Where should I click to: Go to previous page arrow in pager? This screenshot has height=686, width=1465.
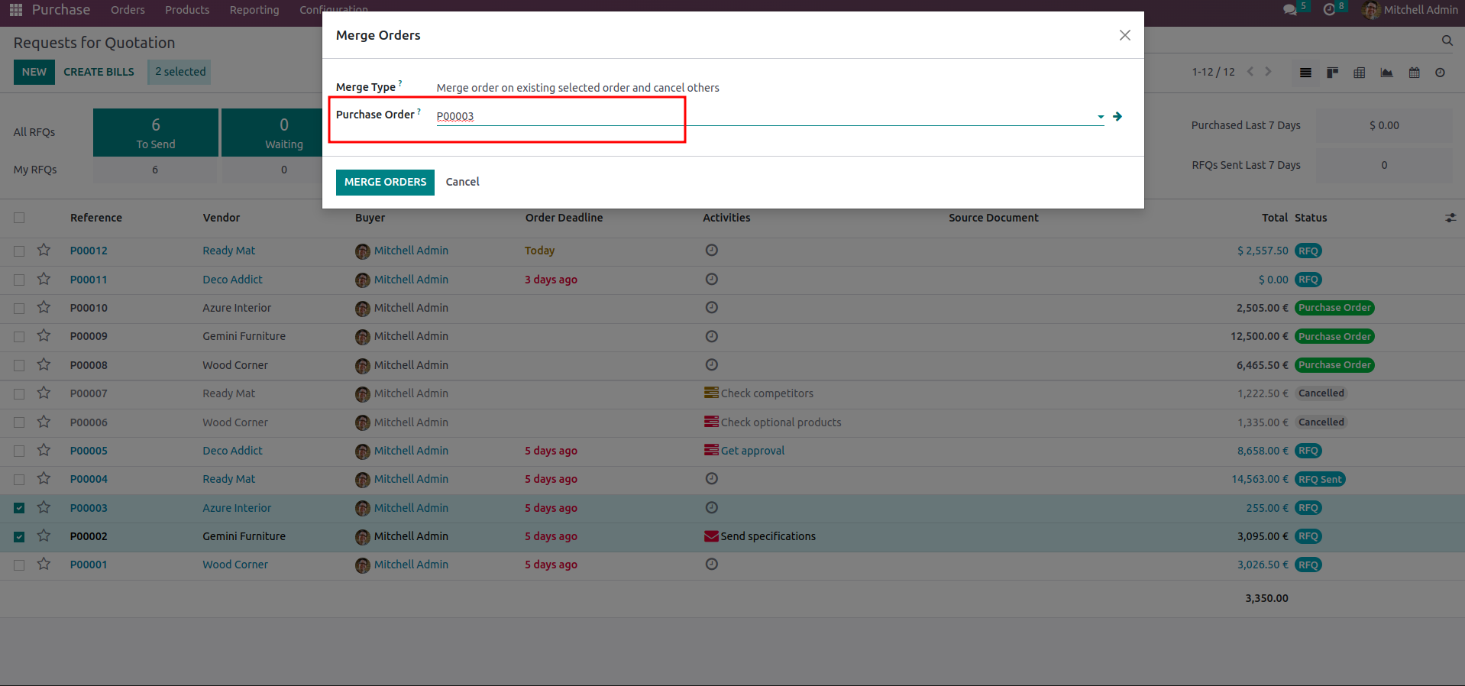click(x=1250, y=72)
